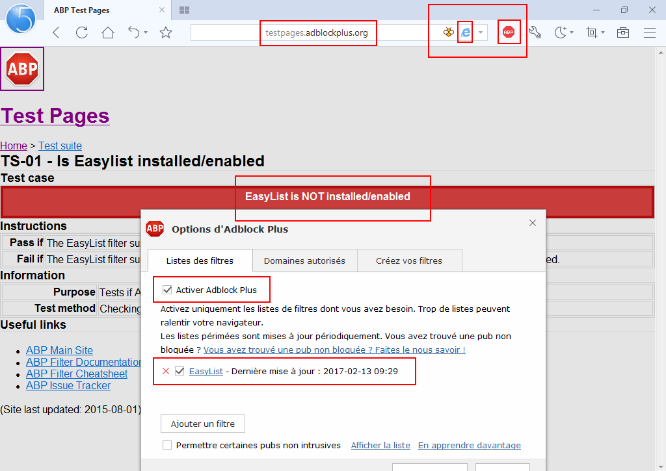Click the report unblocked ad link

(334, 350)
